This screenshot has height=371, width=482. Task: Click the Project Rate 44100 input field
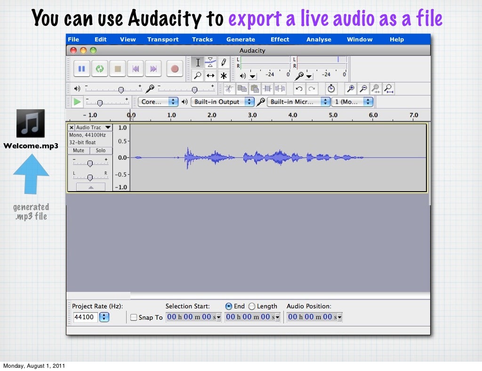86,317
